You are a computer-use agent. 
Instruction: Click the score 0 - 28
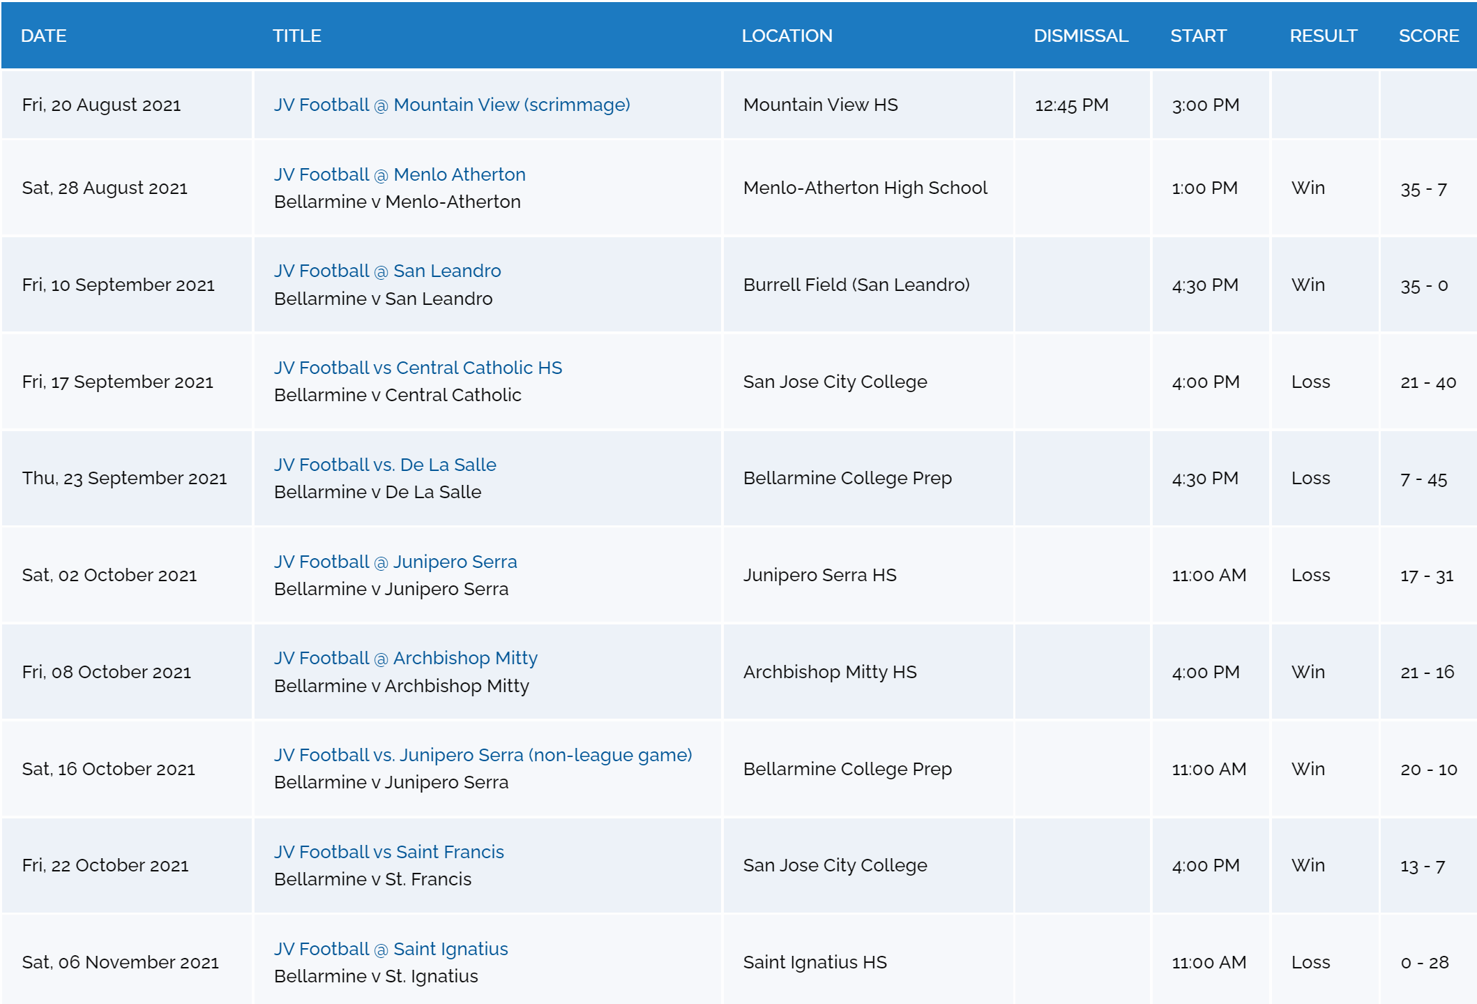pos(1425,963)
